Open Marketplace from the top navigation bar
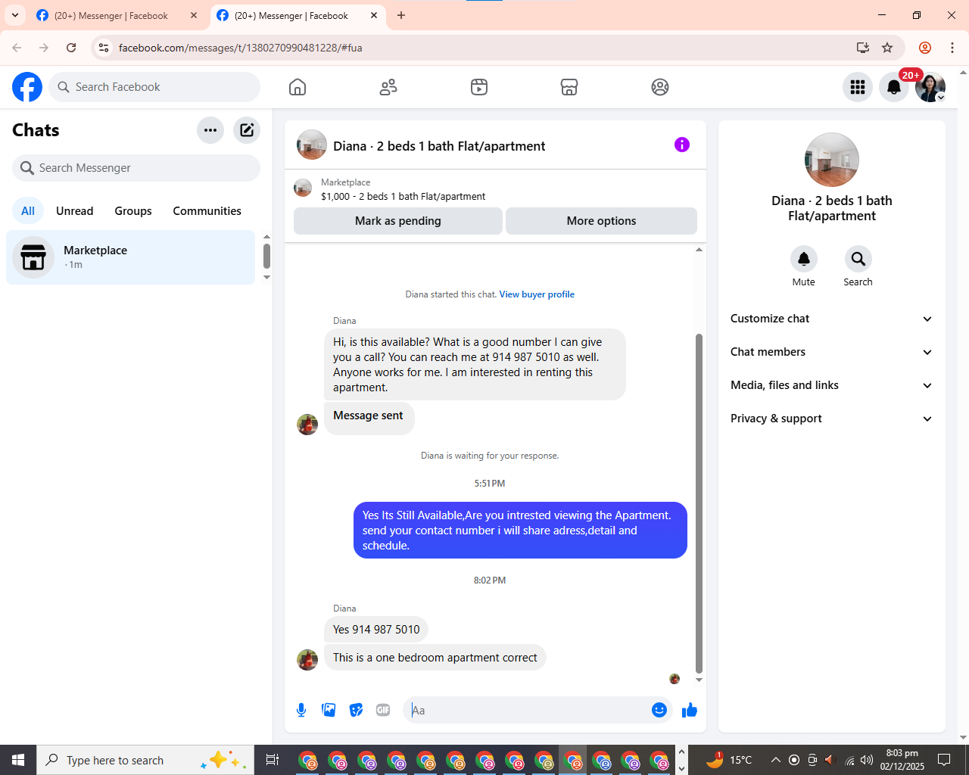Viewport: 969px width, 775px height. (x=569, y=87)
